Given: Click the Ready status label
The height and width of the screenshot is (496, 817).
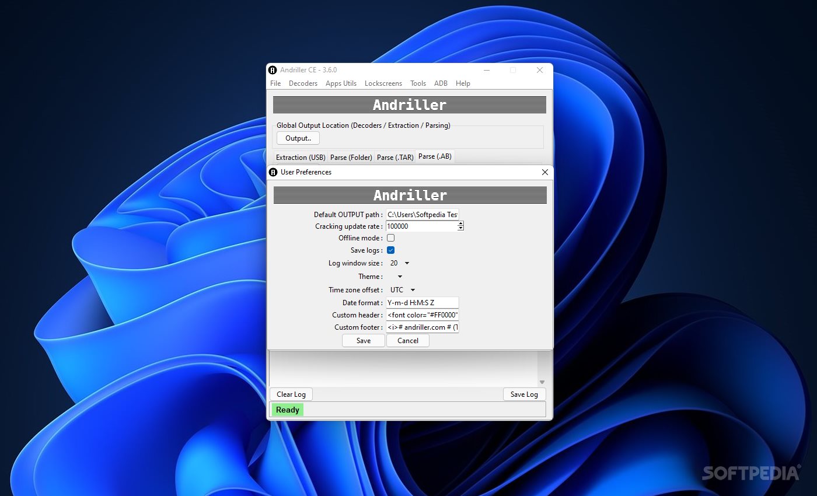Looking at the screenshot, I should click(x=288, y=410).
